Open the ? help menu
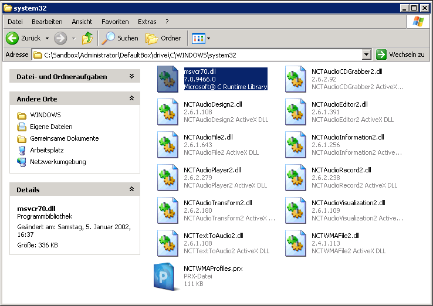This screenshot has height=306, width=433. pyautogui.click(x=167, y=22)
